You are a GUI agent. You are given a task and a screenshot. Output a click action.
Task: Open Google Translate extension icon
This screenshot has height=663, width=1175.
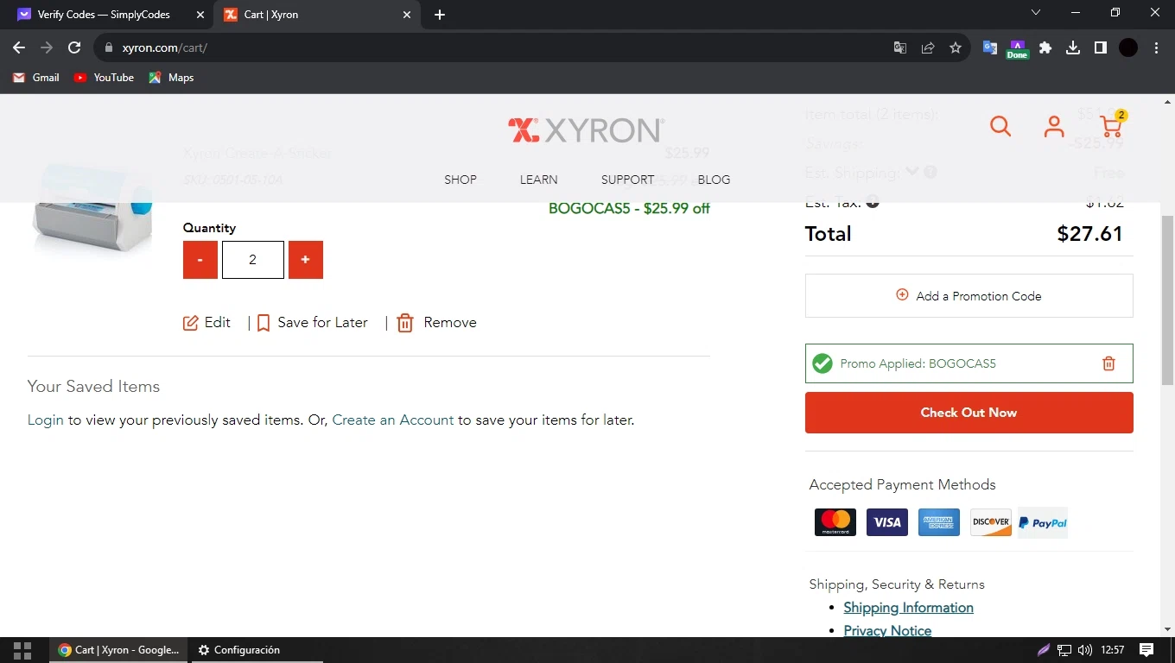point(990,47)
